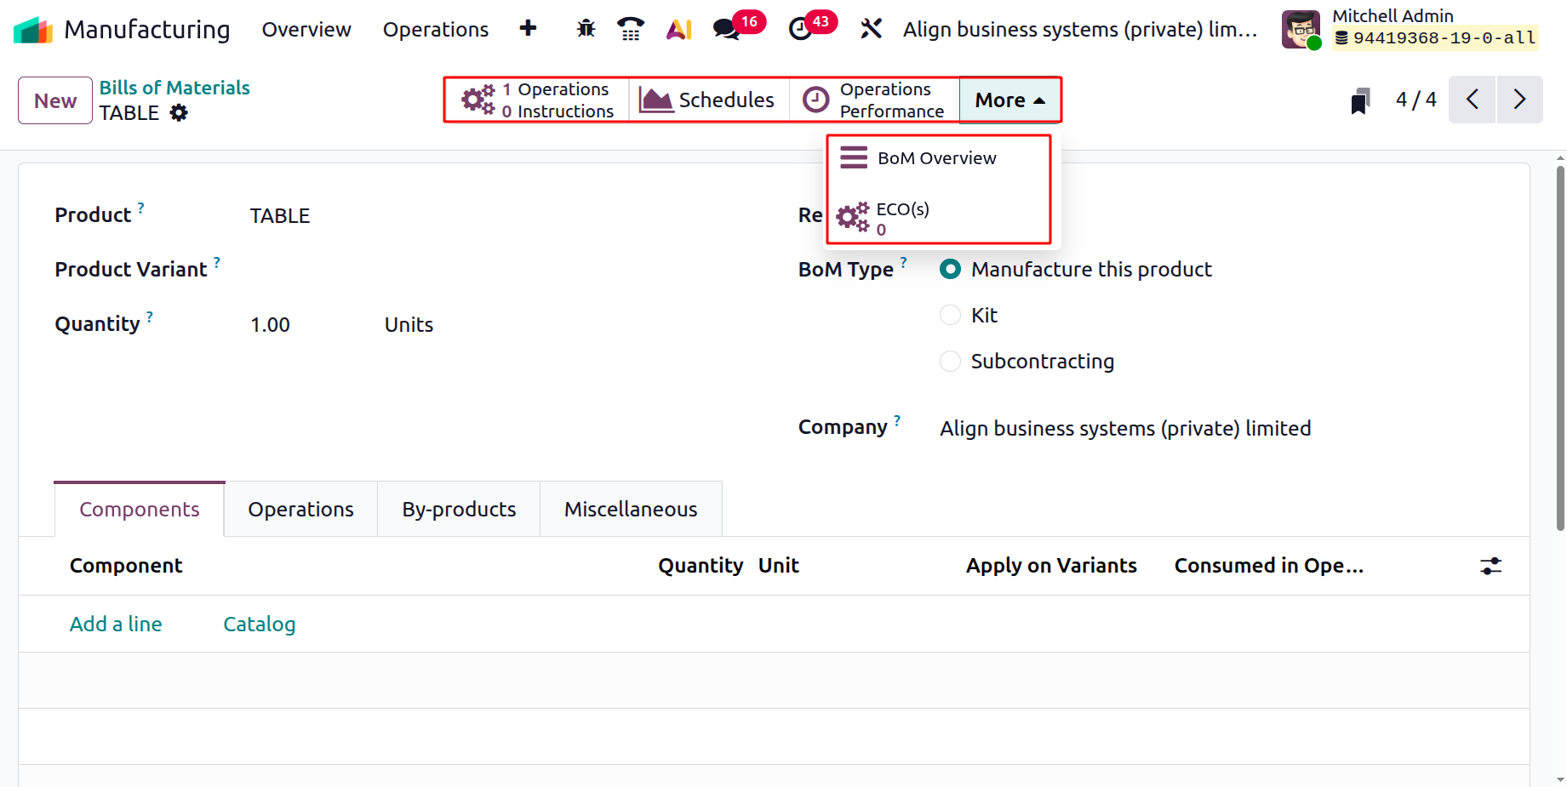
Task: Click the bookmark icon beside the pager
Action: (1360, 101)
